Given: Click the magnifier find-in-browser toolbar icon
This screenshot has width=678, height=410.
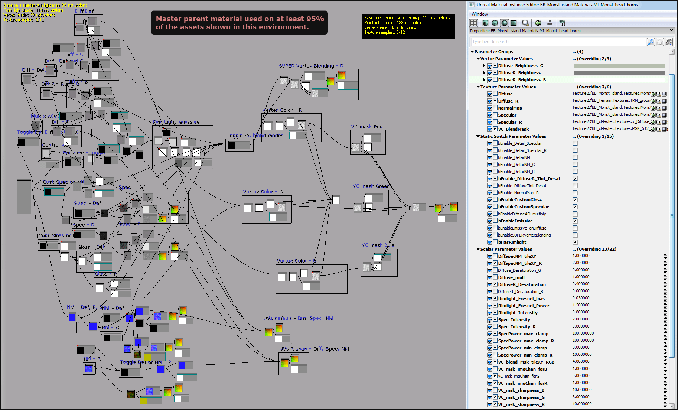Looking at the screenshot, I should pos(525,23).
